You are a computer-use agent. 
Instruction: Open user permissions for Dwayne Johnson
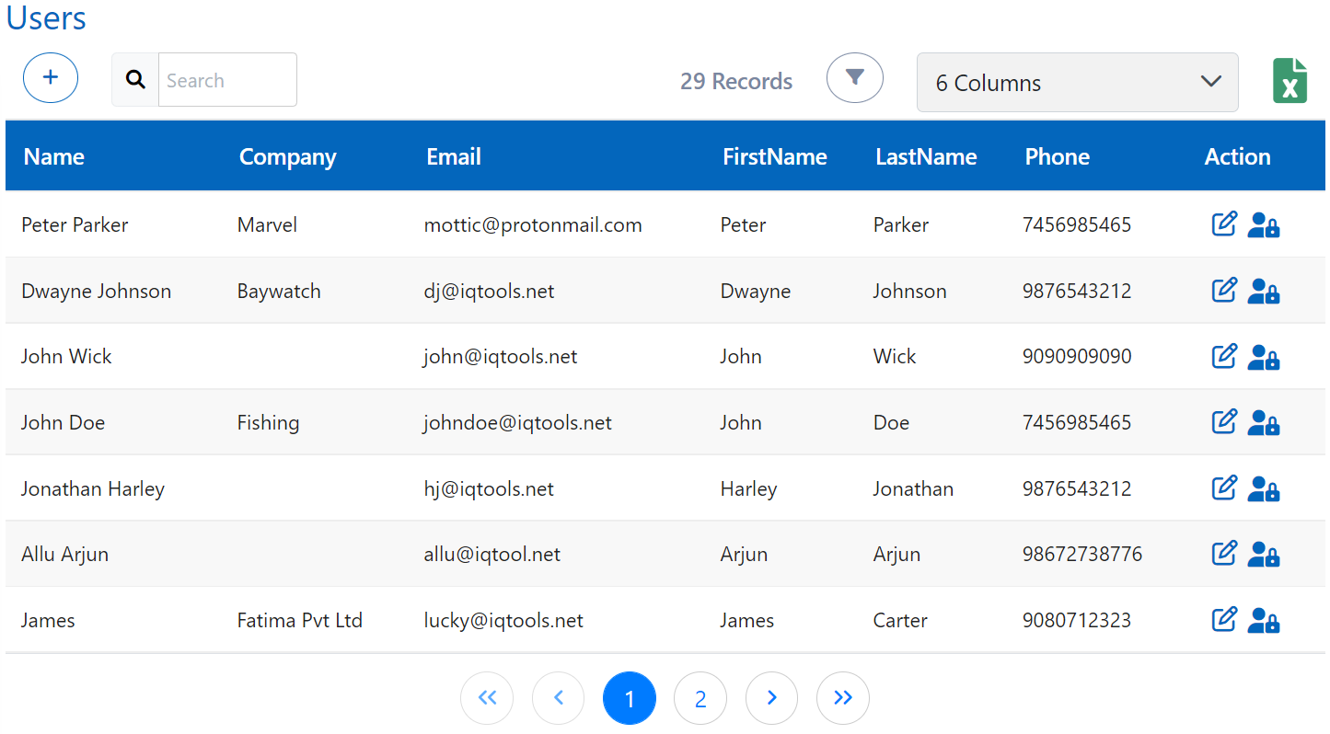[x=1264, y=292]
